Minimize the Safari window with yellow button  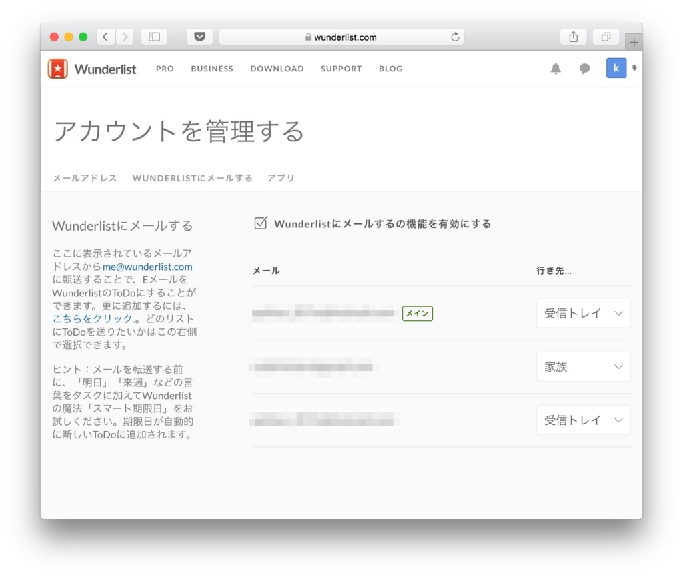pos(69,37)
